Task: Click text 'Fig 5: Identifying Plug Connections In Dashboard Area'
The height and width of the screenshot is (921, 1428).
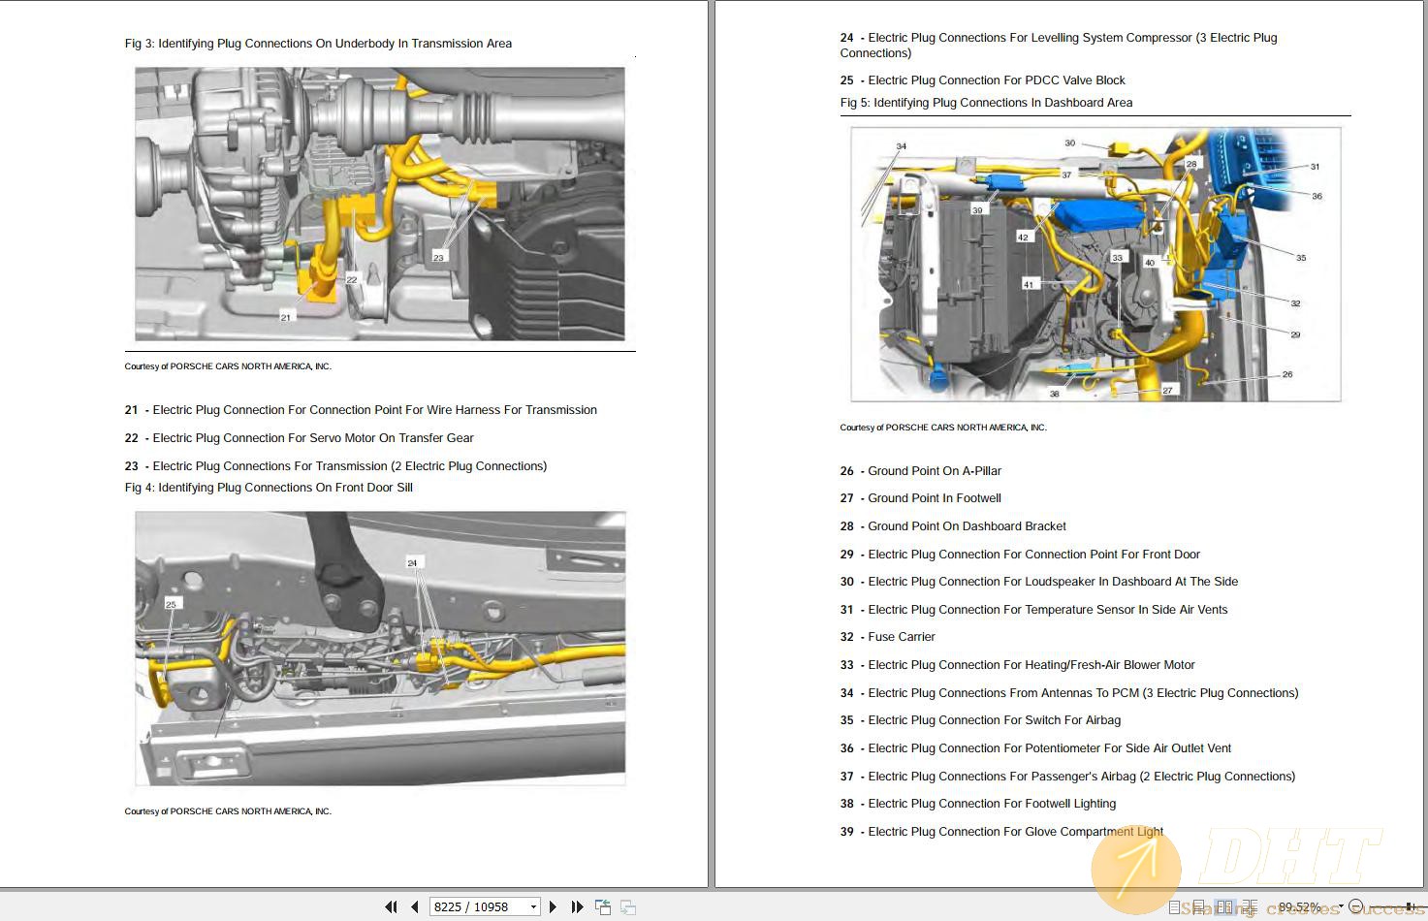Action: pyautogui.click(x=986, y=103)
